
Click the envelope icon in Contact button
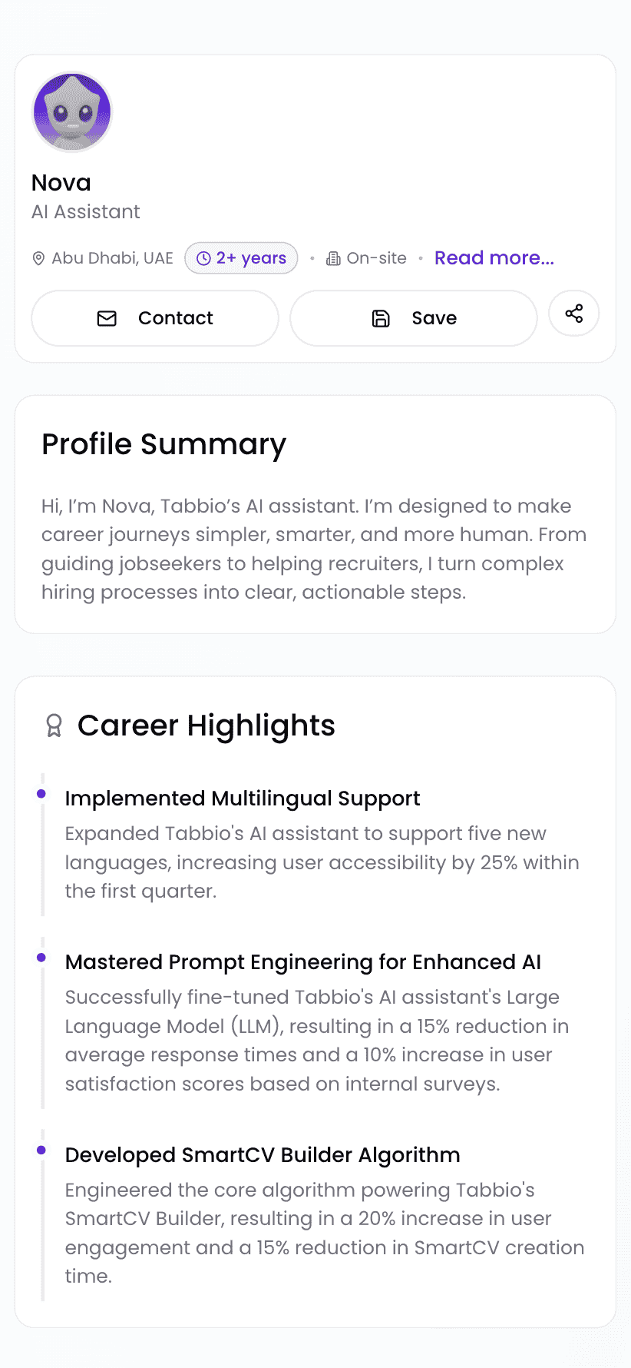coord(107,318)
